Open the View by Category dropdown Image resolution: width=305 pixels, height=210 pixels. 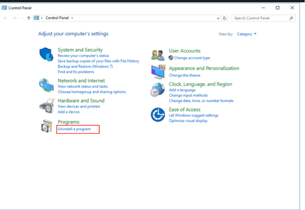tap(247, 34)
